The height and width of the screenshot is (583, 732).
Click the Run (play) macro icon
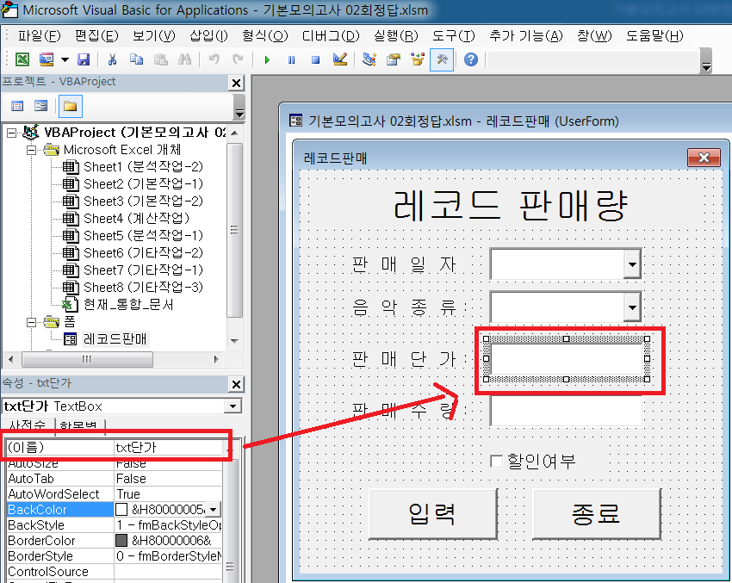[267, 59]
